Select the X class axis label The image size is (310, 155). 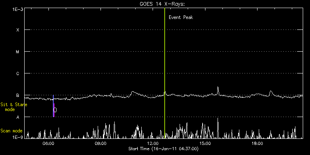(18, 30)
